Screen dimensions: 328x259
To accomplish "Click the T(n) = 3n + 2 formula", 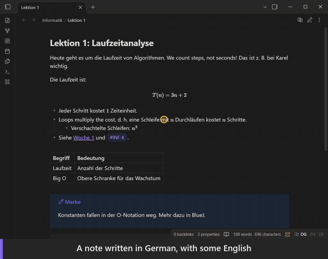I will pos(169,95).
